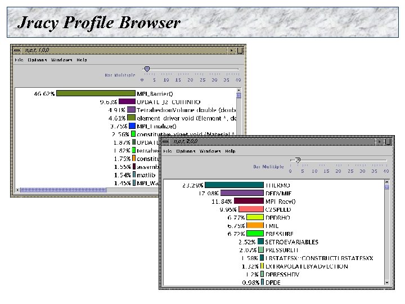Click the PRESSUREIT 2.07% light green swatch
The height and width of the screenshot is (304, 405).
(261, 250)
